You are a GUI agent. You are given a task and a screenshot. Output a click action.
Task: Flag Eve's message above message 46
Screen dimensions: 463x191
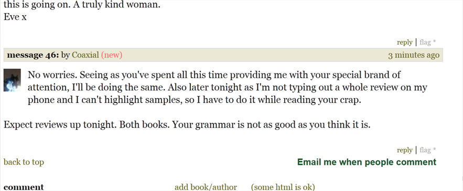point(425,43)
